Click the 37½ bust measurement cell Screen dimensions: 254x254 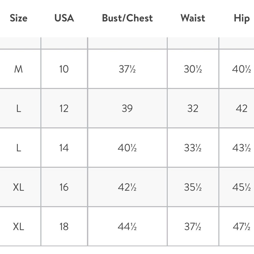[x=127, y=69]
